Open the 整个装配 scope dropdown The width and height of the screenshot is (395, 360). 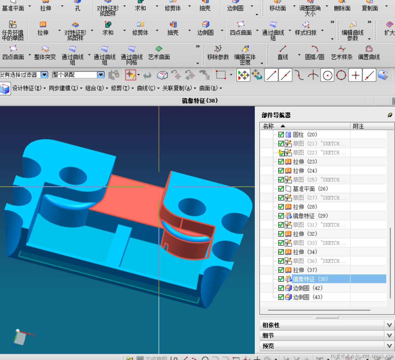click(x=101, y=75)
